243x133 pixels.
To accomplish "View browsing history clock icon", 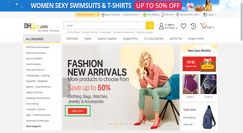I will [193, 26].
